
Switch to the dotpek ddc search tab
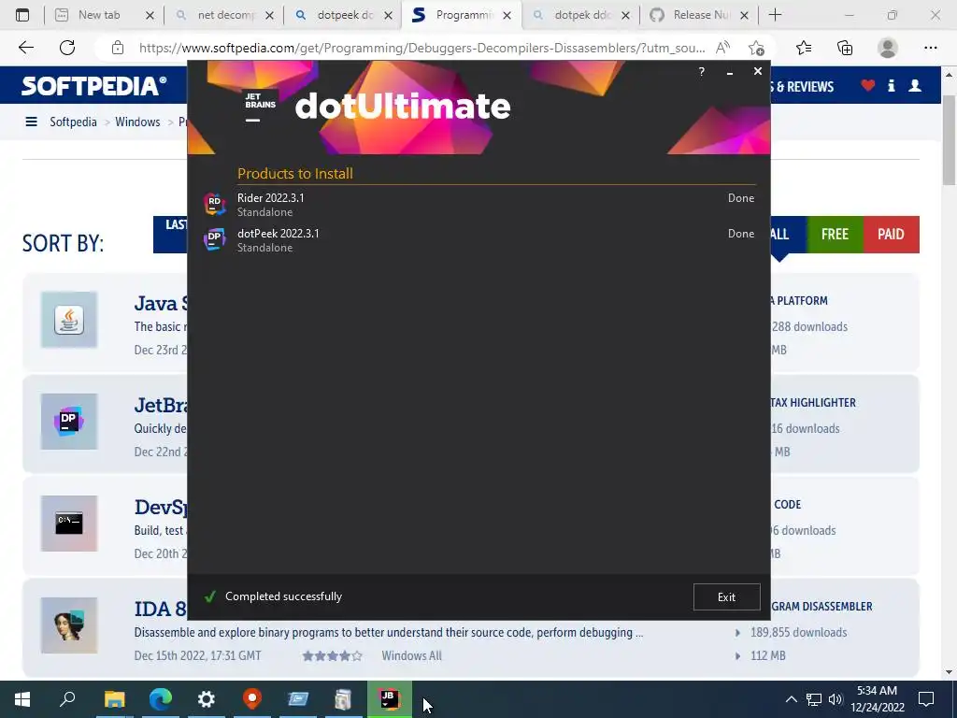581,15
